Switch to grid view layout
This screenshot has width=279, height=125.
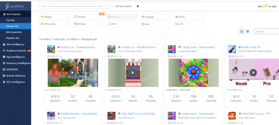(242, 31)
